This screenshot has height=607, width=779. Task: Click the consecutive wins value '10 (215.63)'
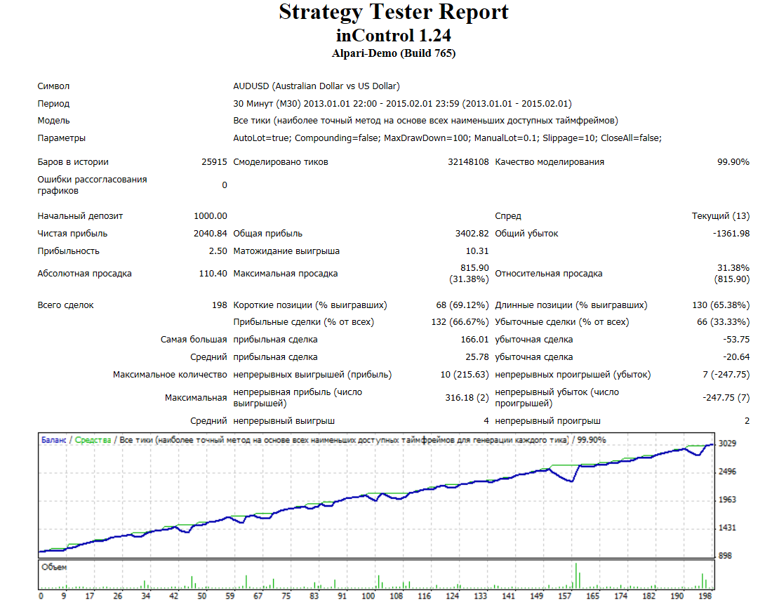465,375
